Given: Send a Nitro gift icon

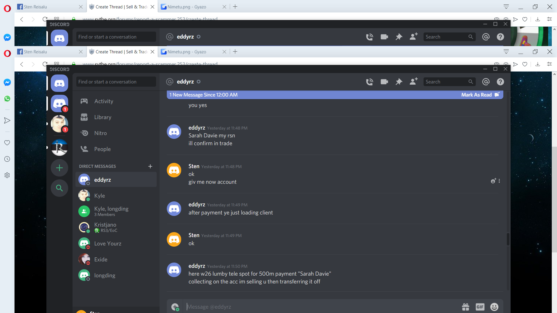Looking at the screenshot, I should [x=466, y=307].
